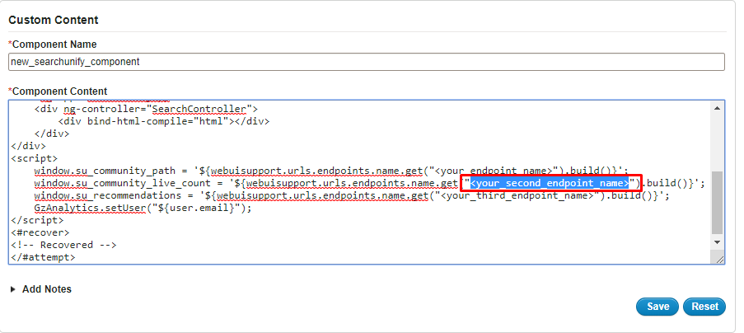This screenshot has width=744, height=333.
Task: Click the Reset button
Action: pyautogui.click(x=704, y=307)
